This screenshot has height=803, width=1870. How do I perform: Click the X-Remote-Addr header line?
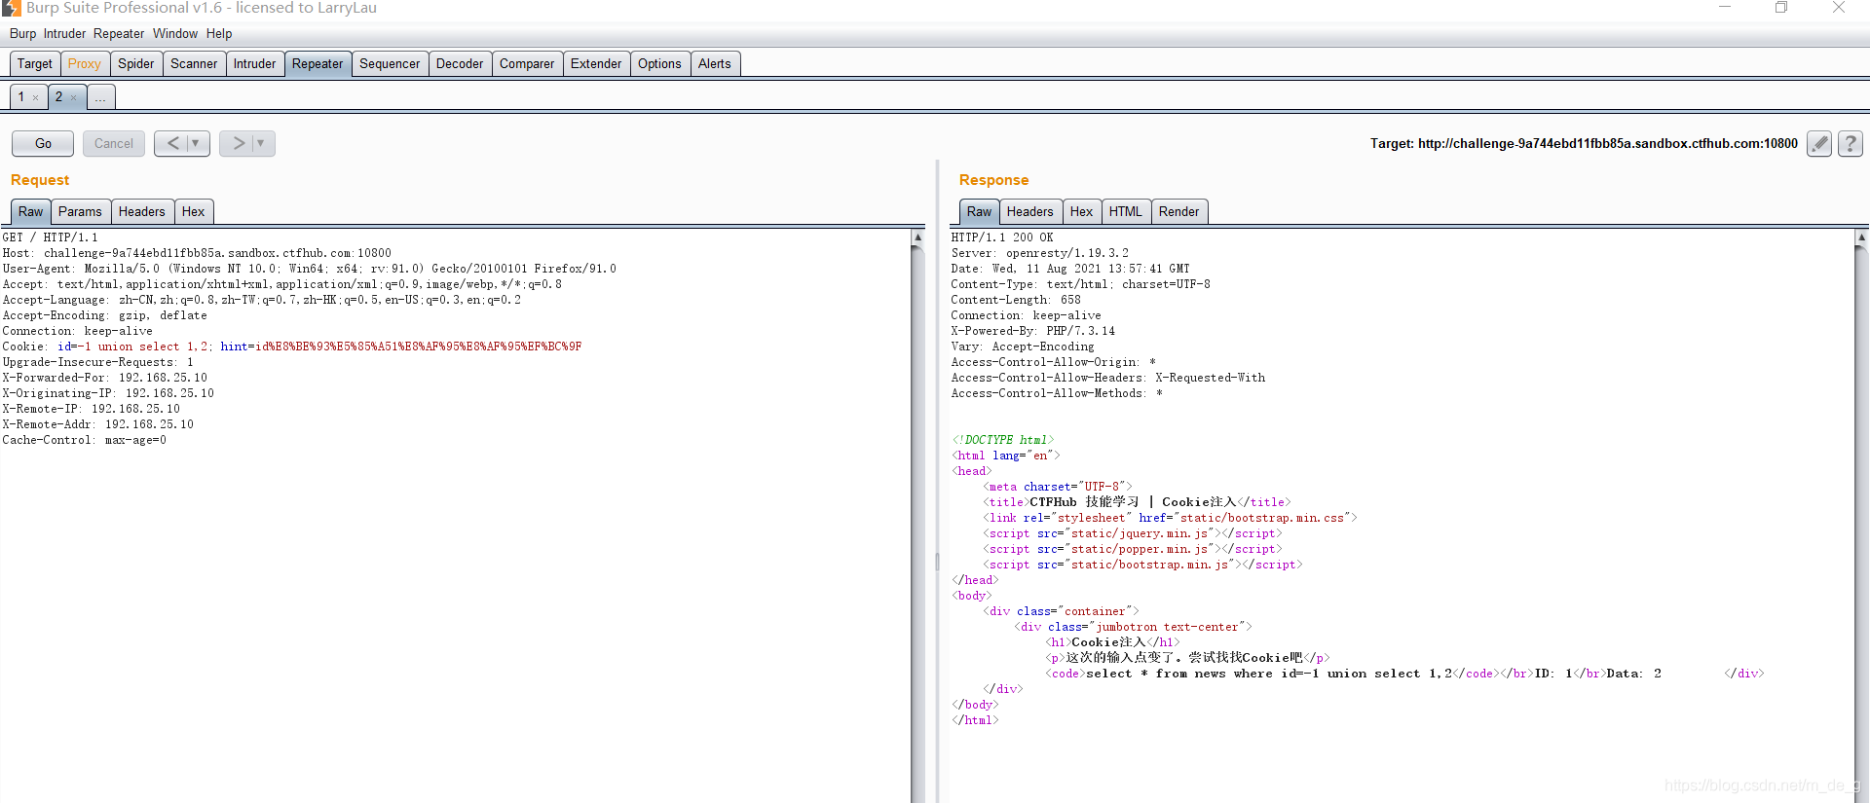pos(98,424)
